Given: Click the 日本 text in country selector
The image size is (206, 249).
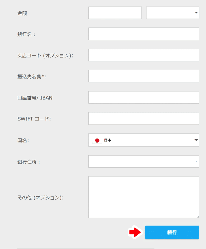Looking at the screenshot, I should (x=107, y=140).
